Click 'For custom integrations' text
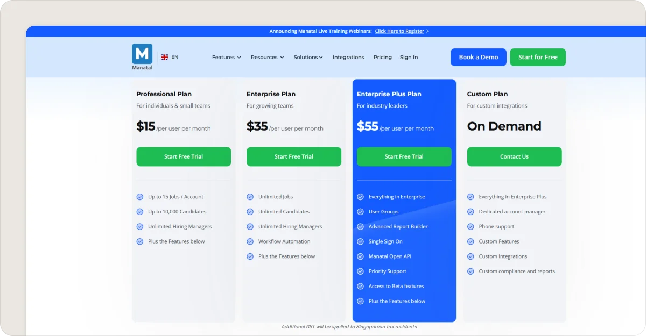 coord(497,106)
